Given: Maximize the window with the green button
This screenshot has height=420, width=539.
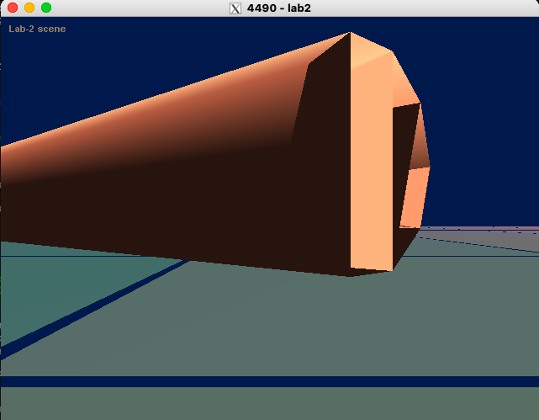Looking at the screenshot, I should click(x=46, y=8).
